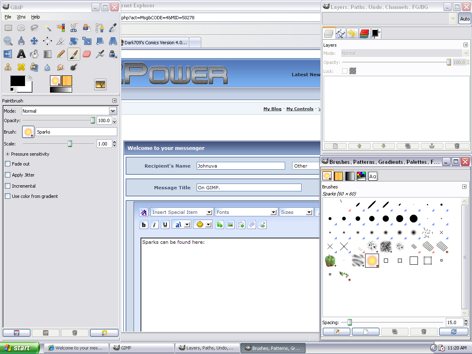Select the Text tool

(21, 54)
